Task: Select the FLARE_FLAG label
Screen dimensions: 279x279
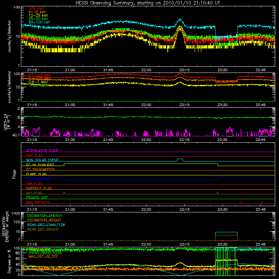Action: click(36, 174)
